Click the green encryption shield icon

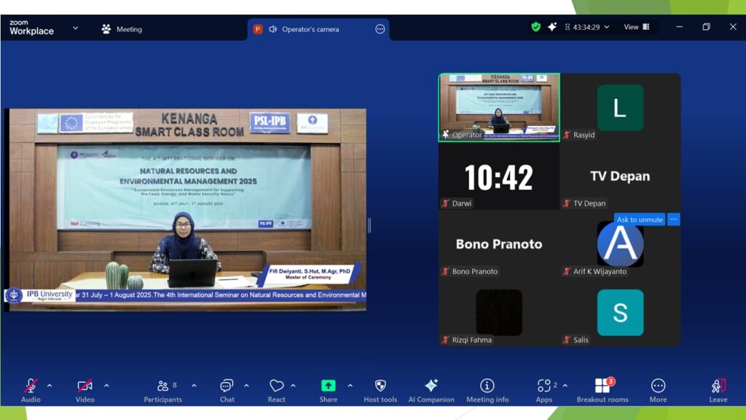[536, 27]
